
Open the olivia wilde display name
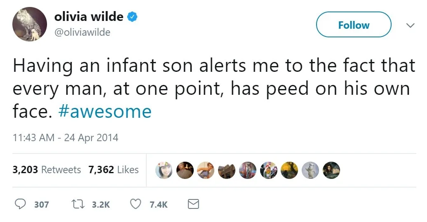pyautogui.click(x=89, y=17)
